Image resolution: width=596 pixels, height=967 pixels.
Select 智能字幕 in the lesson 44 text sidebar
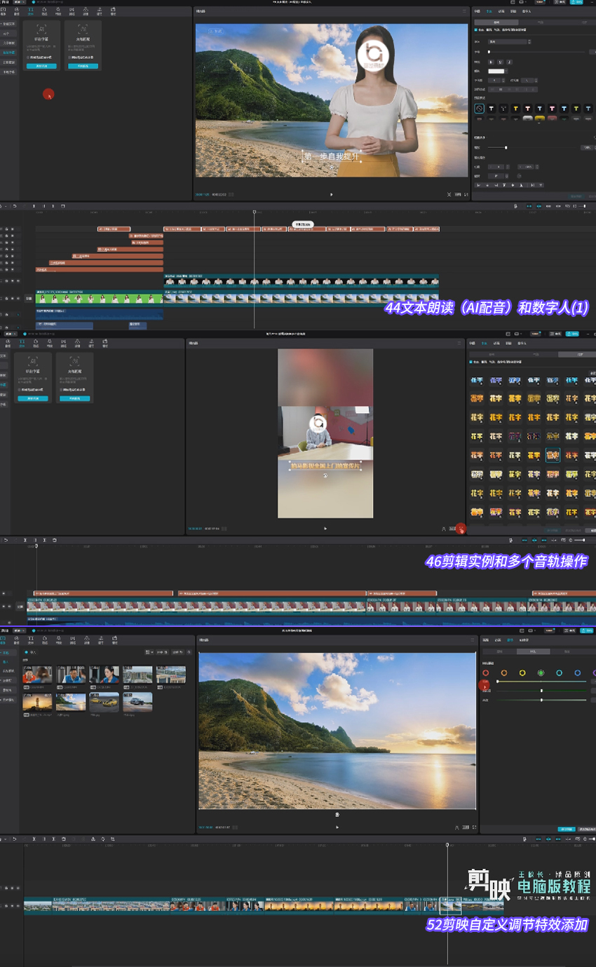9,53
